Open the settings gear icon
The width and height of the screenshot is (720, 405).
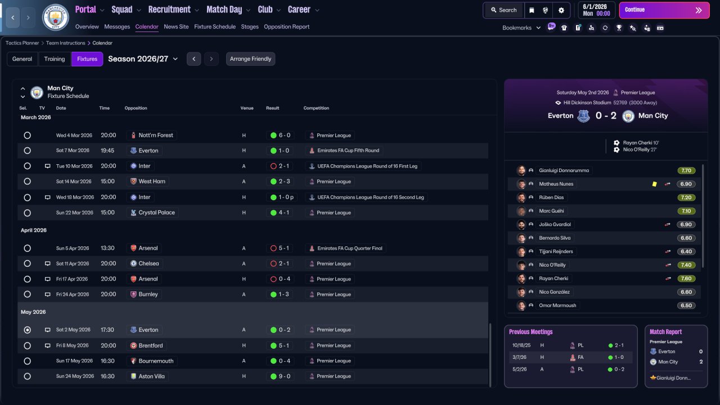click(561, 10)
